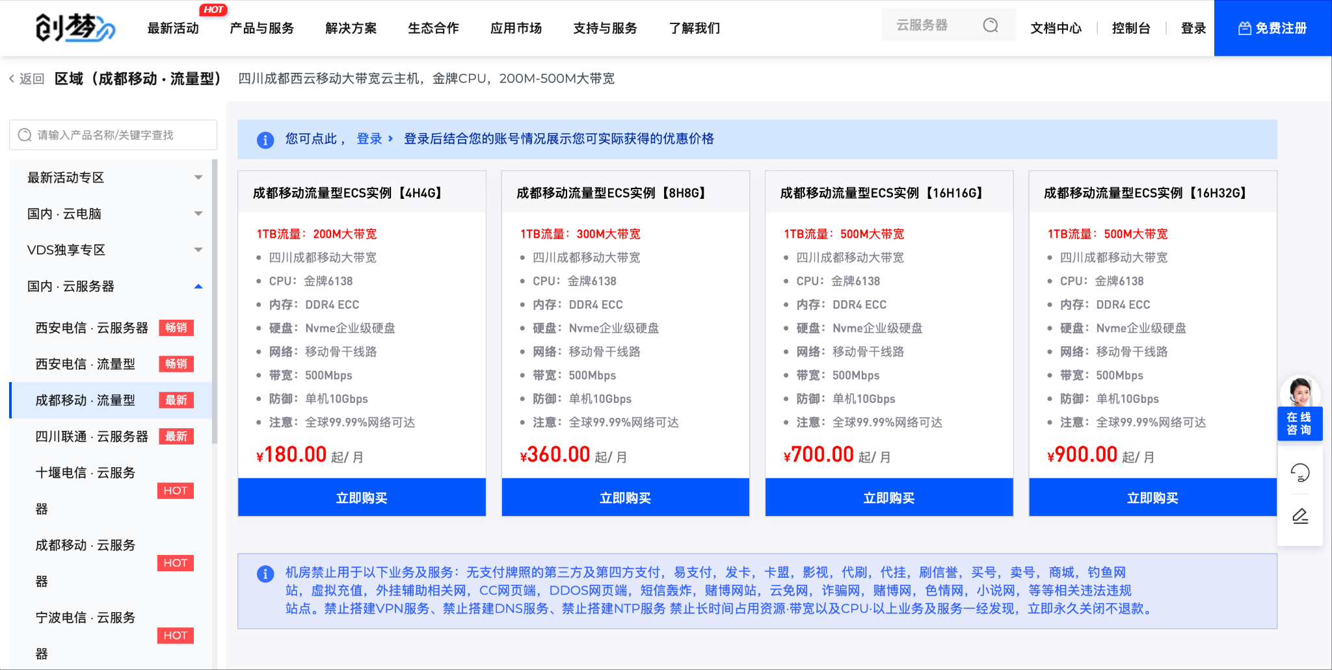This screenshot has width=1332, height=670.
Task: Select 西安电信 · 流量型 in sidebar
Action: [x=85, y=364]
